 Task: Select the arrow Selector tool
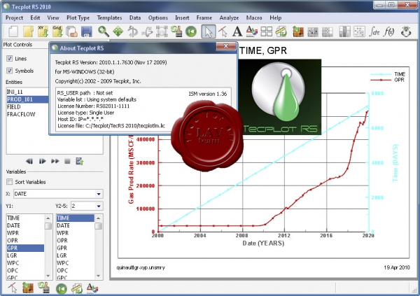pos(209,31)
